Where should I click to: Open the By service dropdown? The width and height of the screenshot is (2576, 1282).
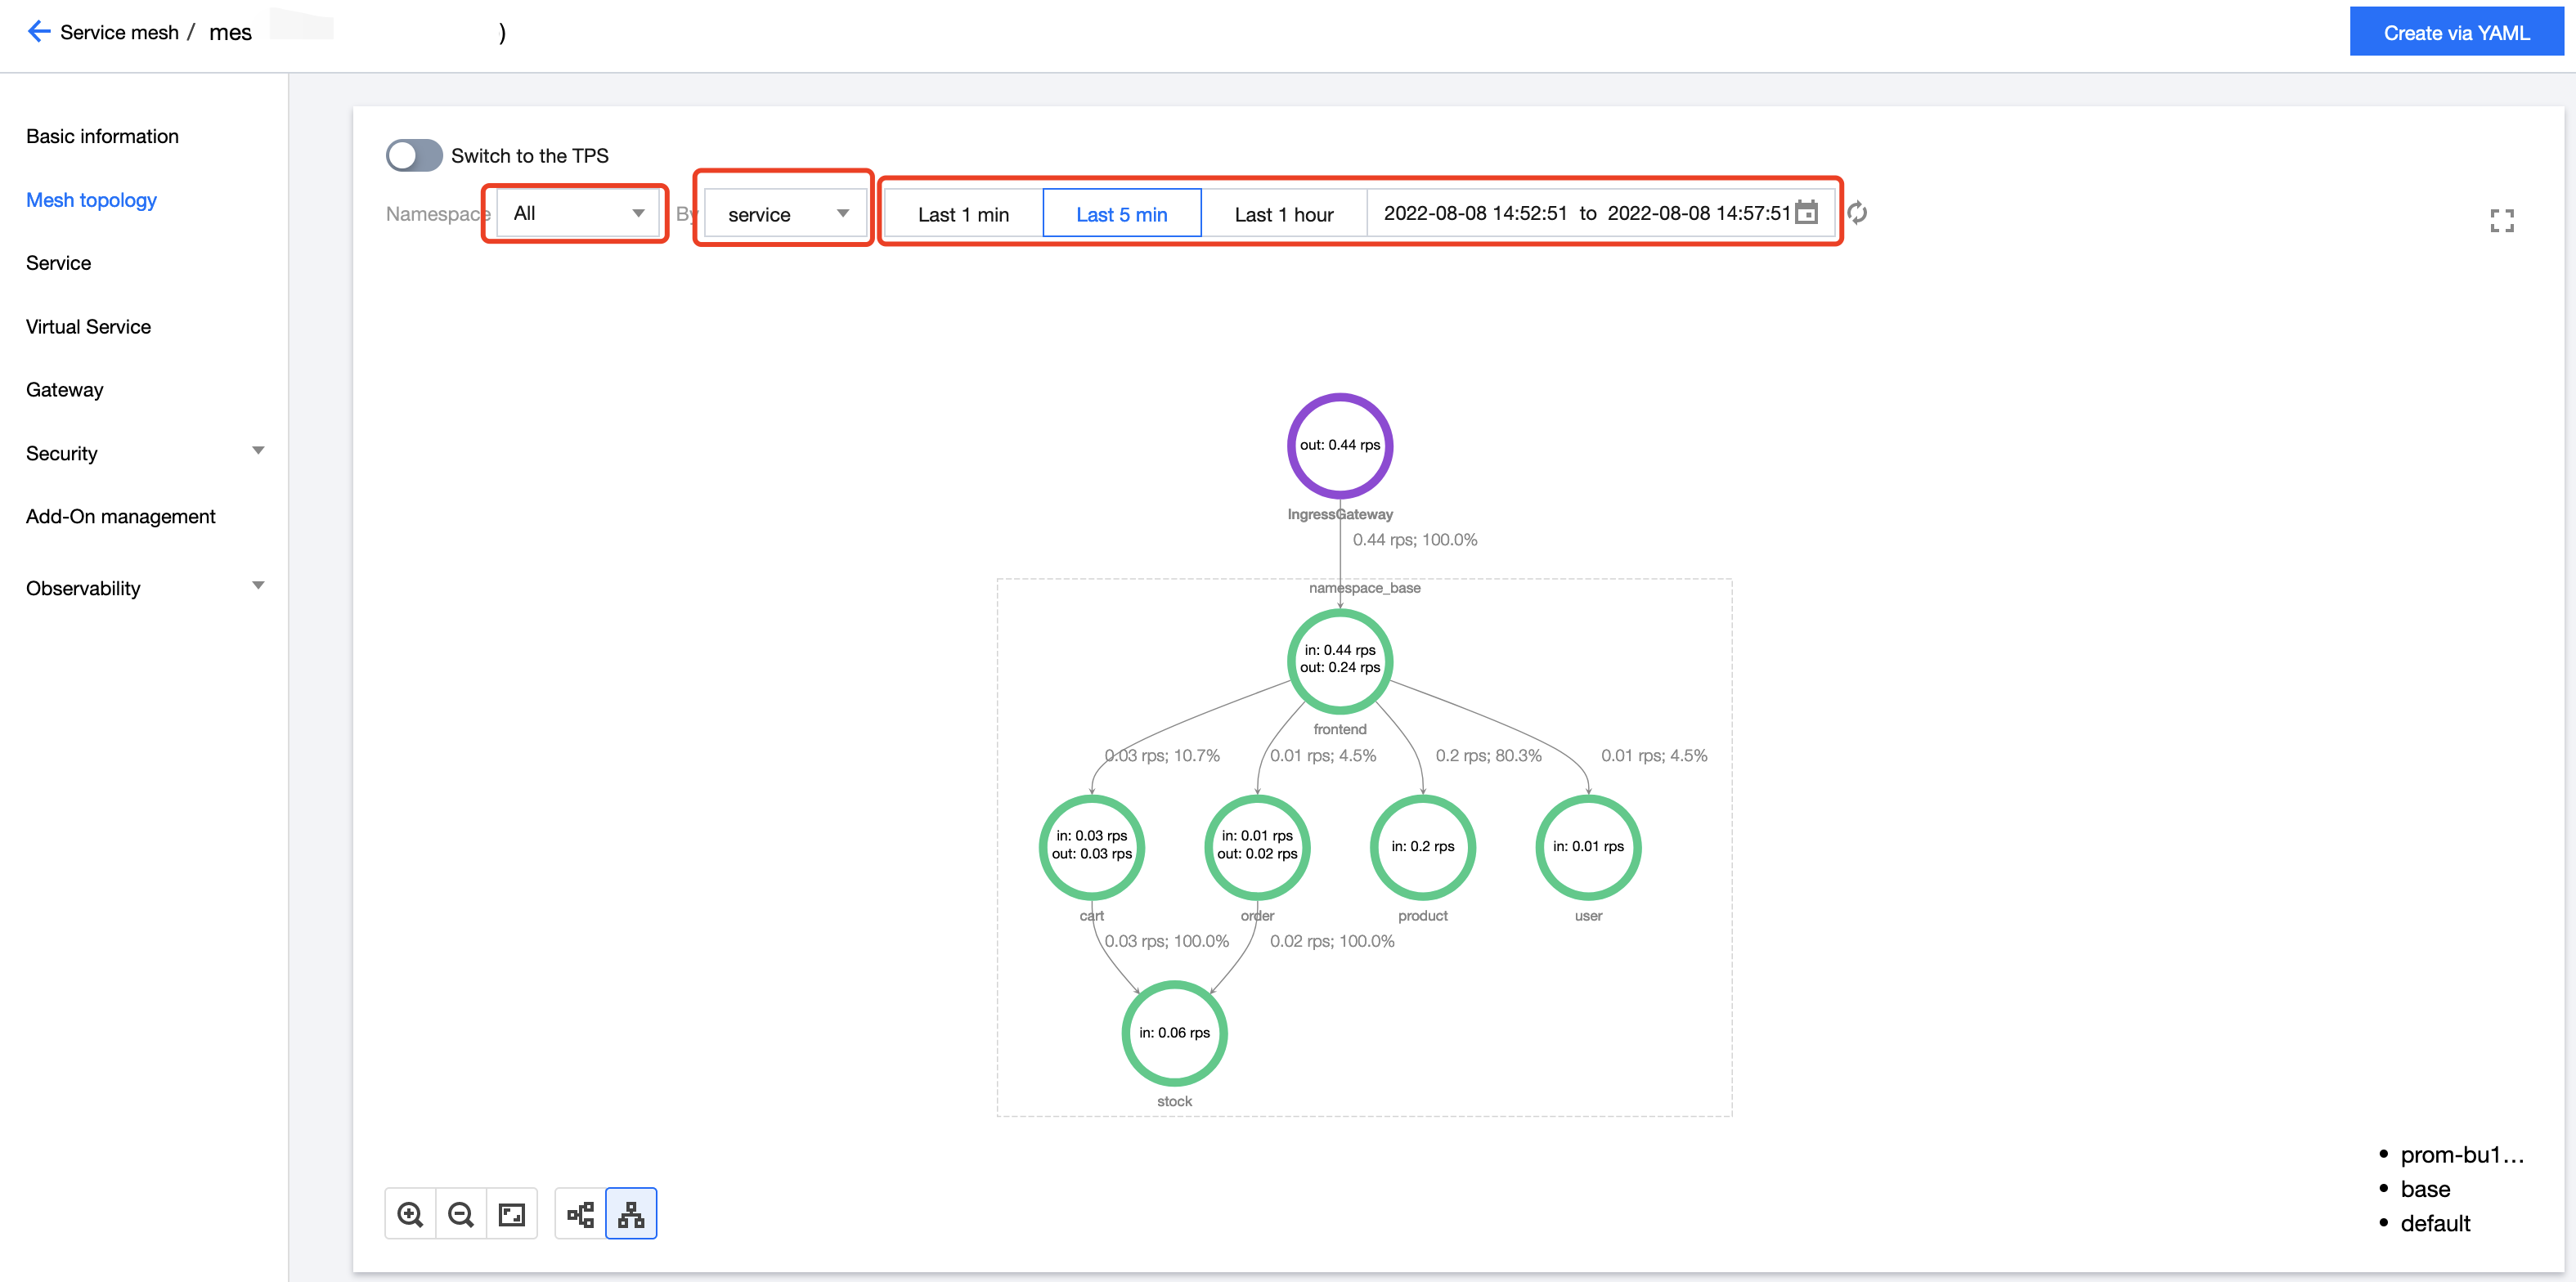[785, 214]
